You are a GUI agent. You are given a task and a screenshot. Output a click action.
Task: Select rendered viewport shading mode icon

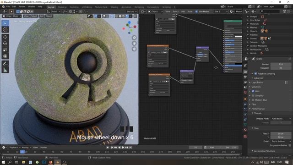pos(127,16)
